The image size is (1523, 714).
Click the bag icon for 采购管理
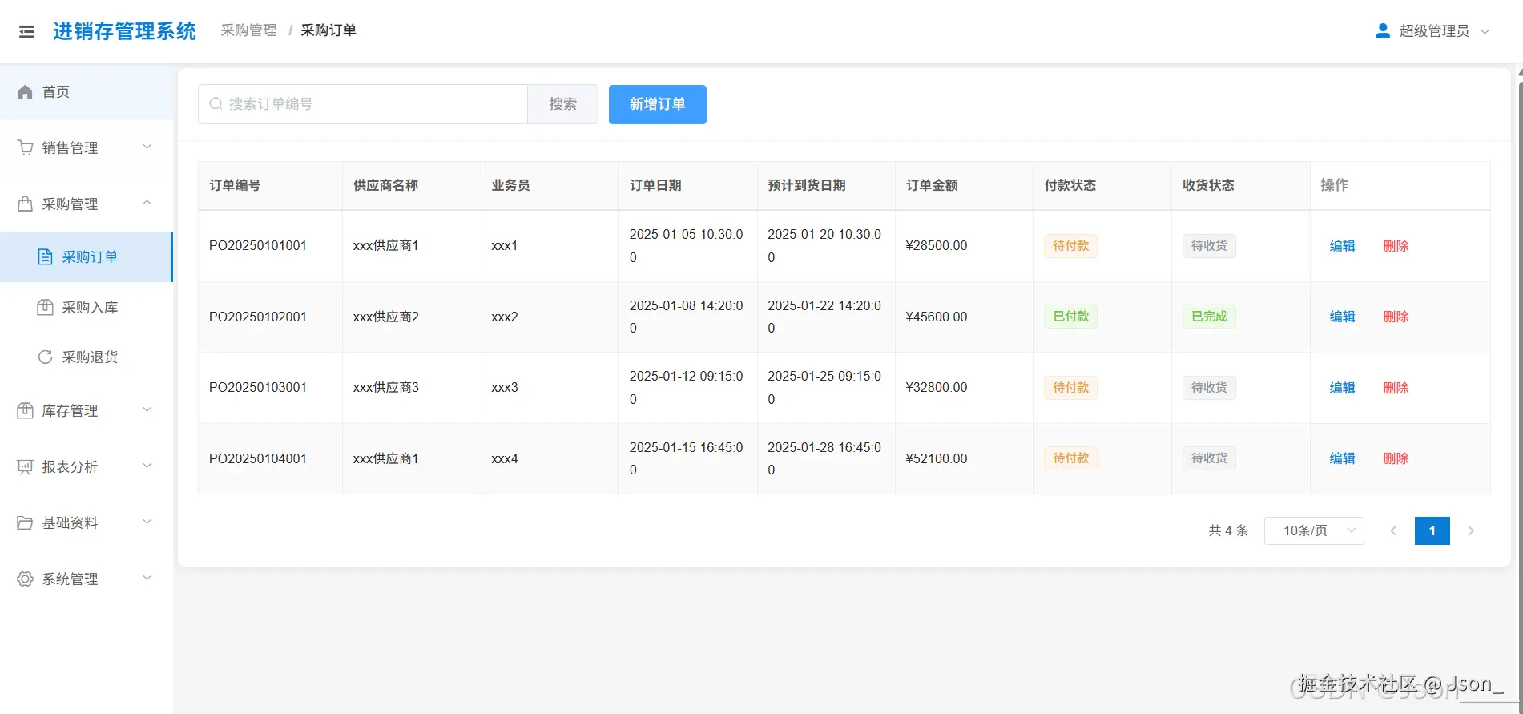tap(26, 204)
